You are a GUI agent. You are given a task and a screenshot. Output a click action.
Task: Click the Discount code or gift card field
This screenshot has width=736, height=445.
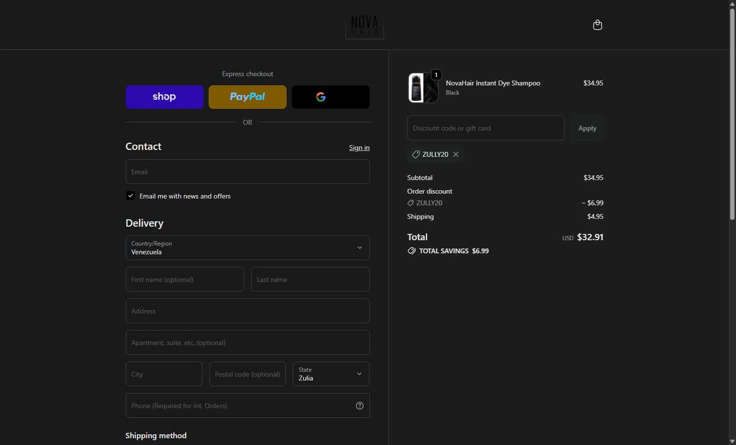[x=486, y=128]
